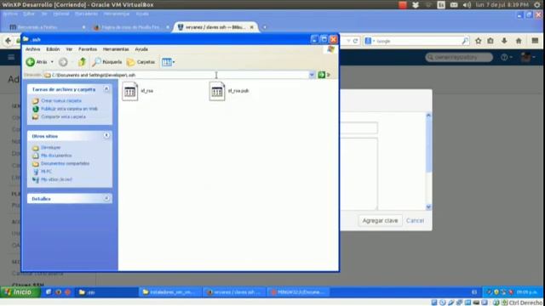Open the Herramientas menu in Explorer

(x=116, y=49)
